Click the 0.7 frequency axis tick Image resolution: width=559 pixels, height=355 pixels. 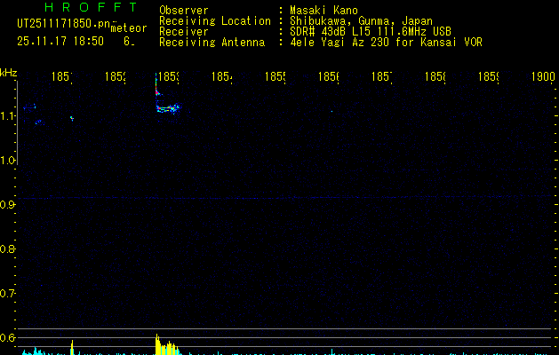coord(9,293)
